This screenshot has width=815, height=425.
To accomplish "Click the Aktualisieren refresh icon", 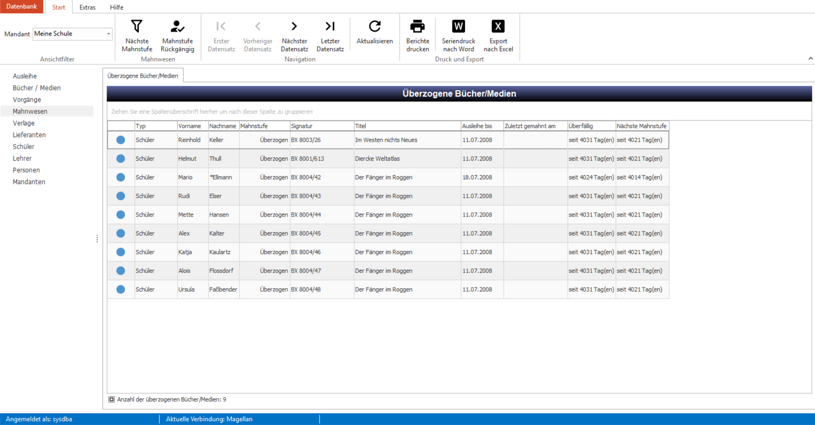I will tap(375, 26).
